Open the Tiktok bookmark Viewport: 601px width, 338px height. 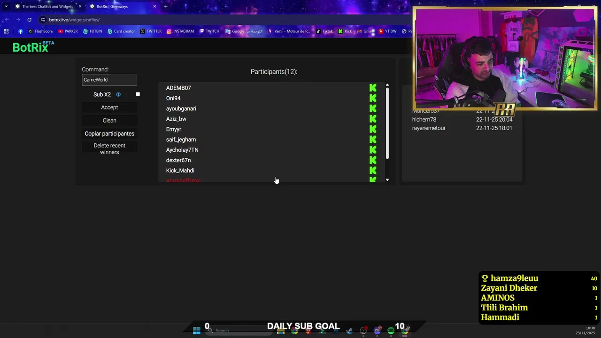click(x=324, y=31)
